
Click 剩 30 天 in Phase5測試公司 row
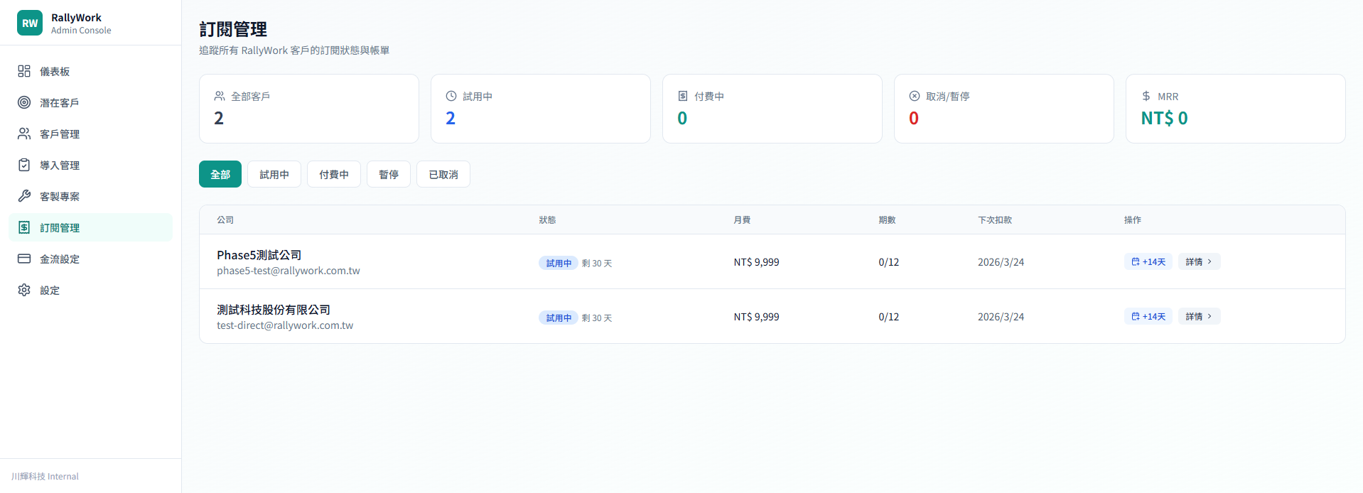(x=597, y=263)
